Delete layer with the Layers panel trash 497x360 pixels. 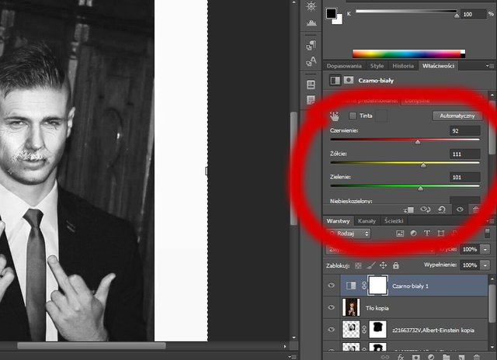(477, 357)
